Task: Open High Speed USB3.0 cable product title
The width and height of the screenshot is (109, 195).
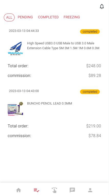Action: coord(63,46)
